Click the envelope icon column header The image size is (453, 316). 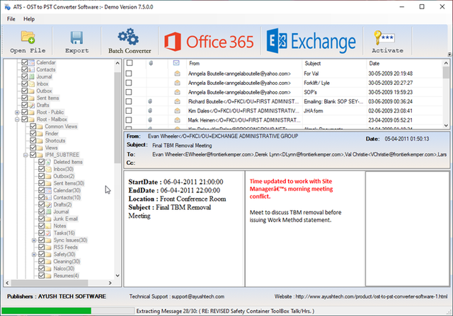point(176,64)
